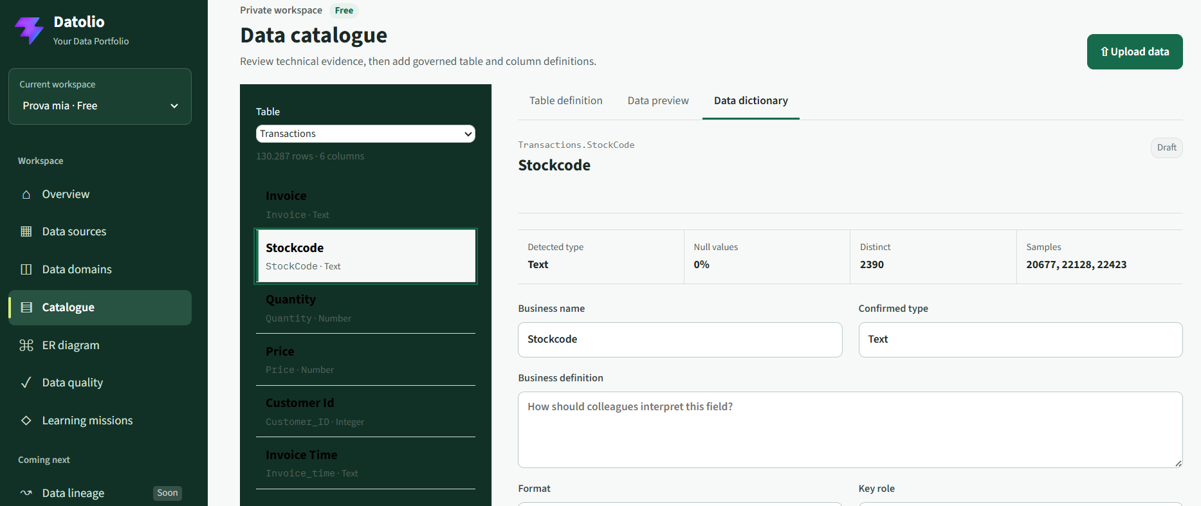Click the Transactions.StockCode path text
Image resolution: width=1201 pixels, height=506 pixels.
point(576,145)
